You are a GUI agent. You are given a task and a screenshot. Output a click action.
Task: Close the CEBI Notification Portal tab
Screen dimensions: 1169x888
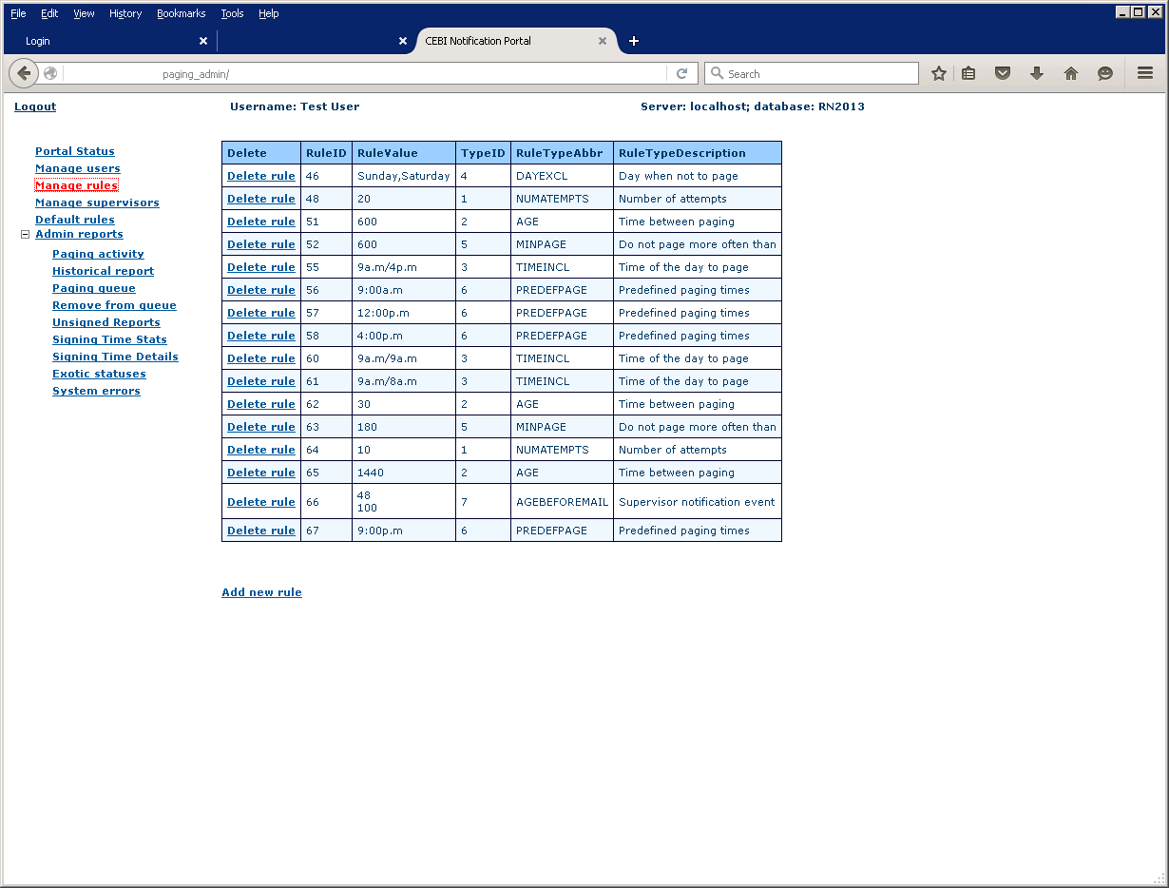click(x=602, y=41)
